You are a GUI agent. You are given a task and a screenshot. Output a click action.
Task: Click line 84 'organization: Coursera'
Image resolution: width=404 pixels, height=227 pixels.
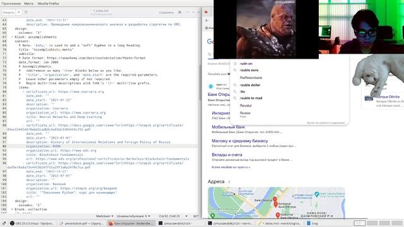(x=47, y=108)
